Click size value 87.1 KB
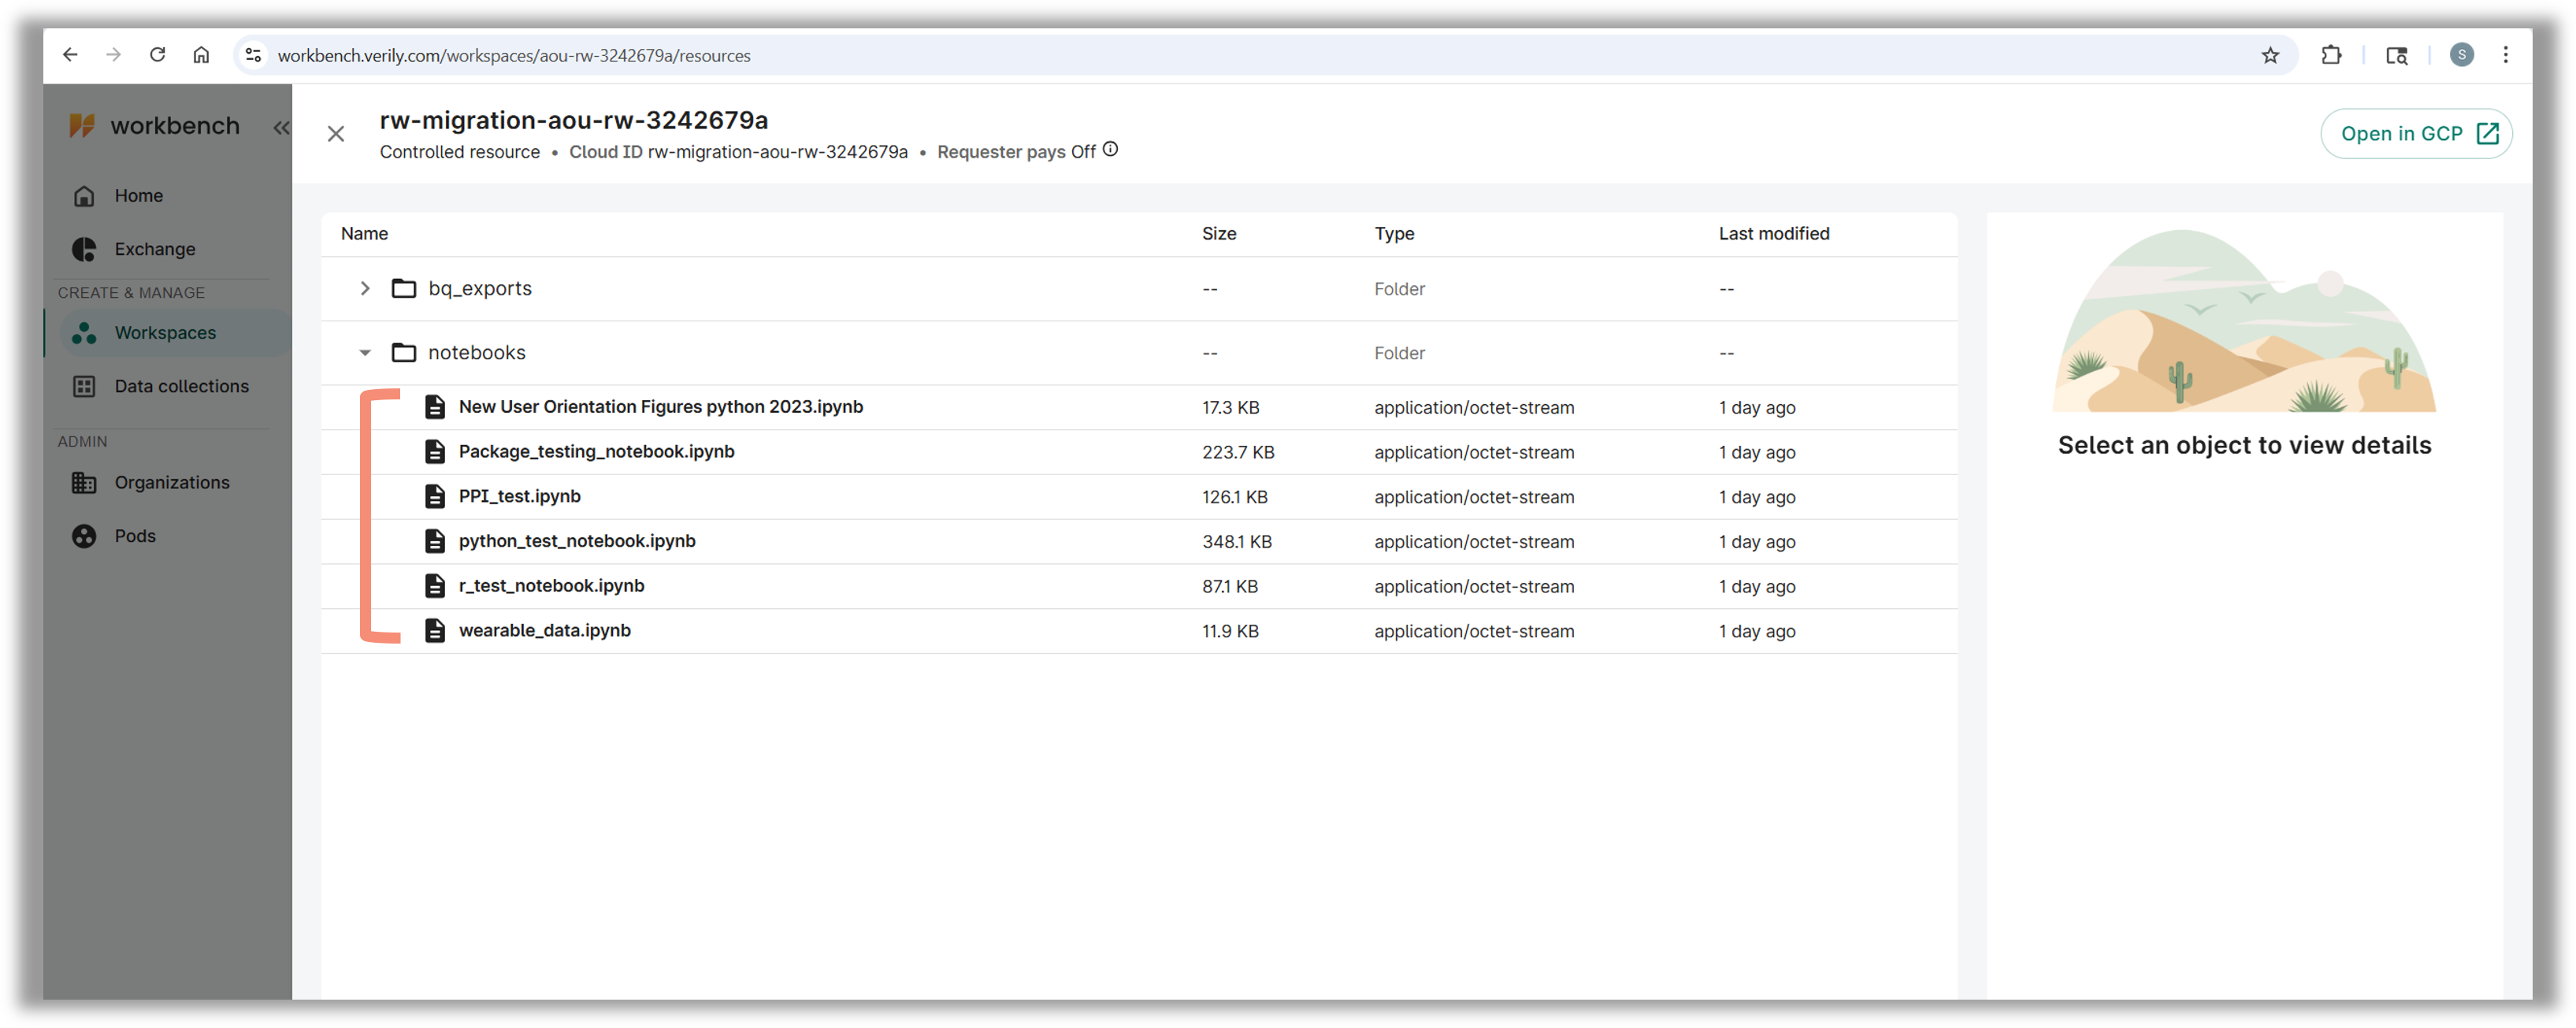The width and height of the screenshot is (2576, 1028). coord(1230,587)
